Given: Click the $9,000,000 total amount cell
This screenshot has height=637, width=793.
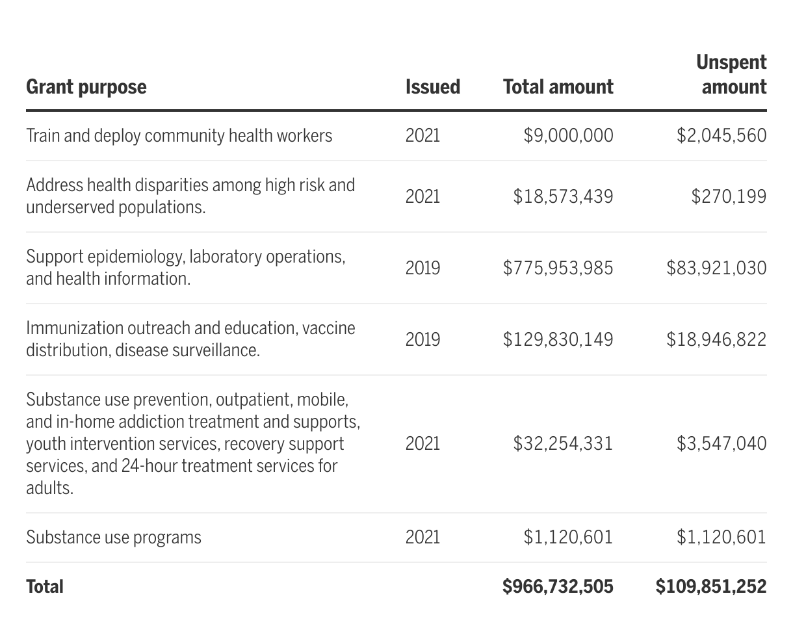Looking at the screenshot, I should click(x=568, y=135).
